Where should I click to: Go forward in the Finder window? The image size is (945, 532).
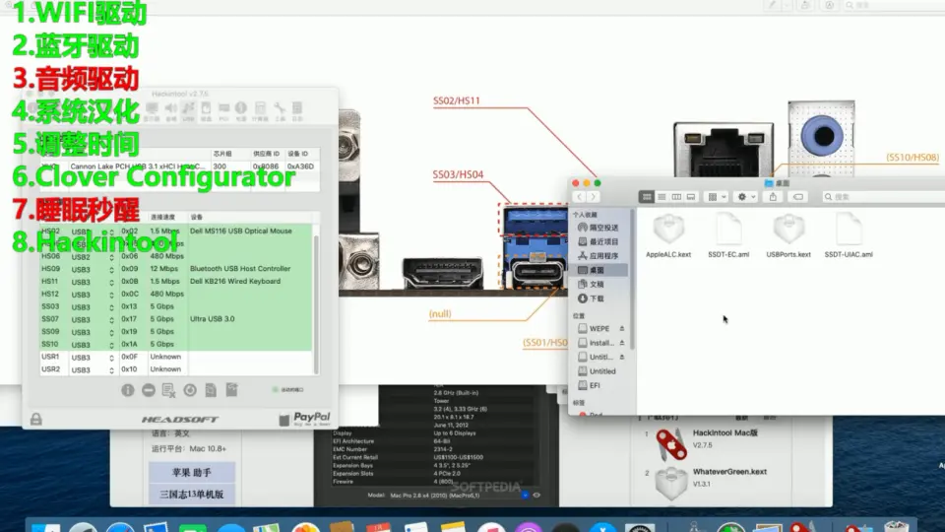click(594, 197)
